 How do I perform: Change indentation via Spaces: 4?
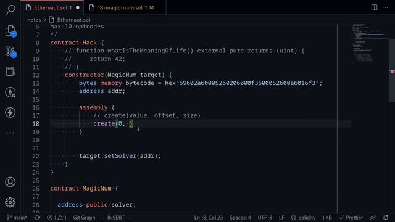click(x=240, y=218)
